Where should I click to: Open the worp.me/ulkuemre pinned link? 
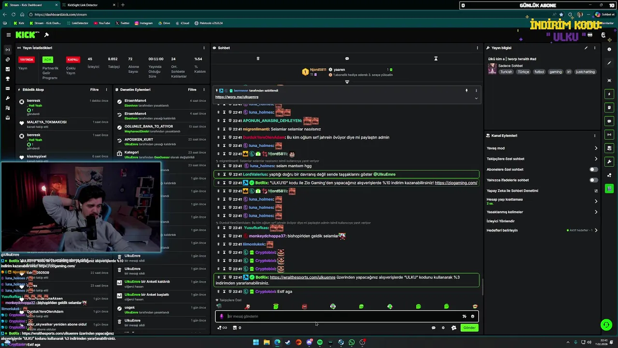pyautogui.click(x=237, y=97)
